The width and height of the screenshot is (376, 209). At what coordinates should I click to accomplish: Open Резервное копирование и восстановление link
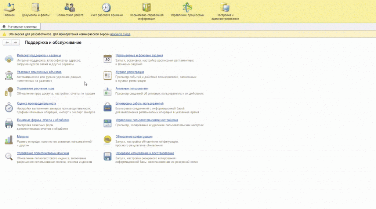coord(145,153)
